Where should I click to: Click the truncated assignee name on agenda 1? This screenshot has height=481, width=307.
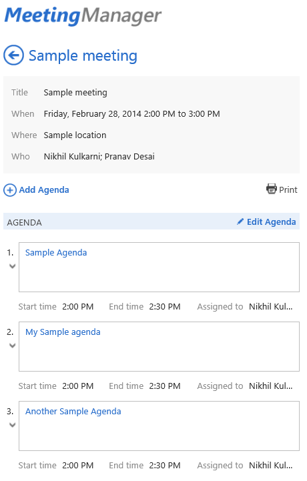pos(270,307)
